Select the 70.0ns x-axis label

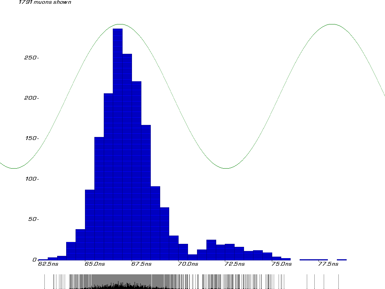click(x=188, y=264)
